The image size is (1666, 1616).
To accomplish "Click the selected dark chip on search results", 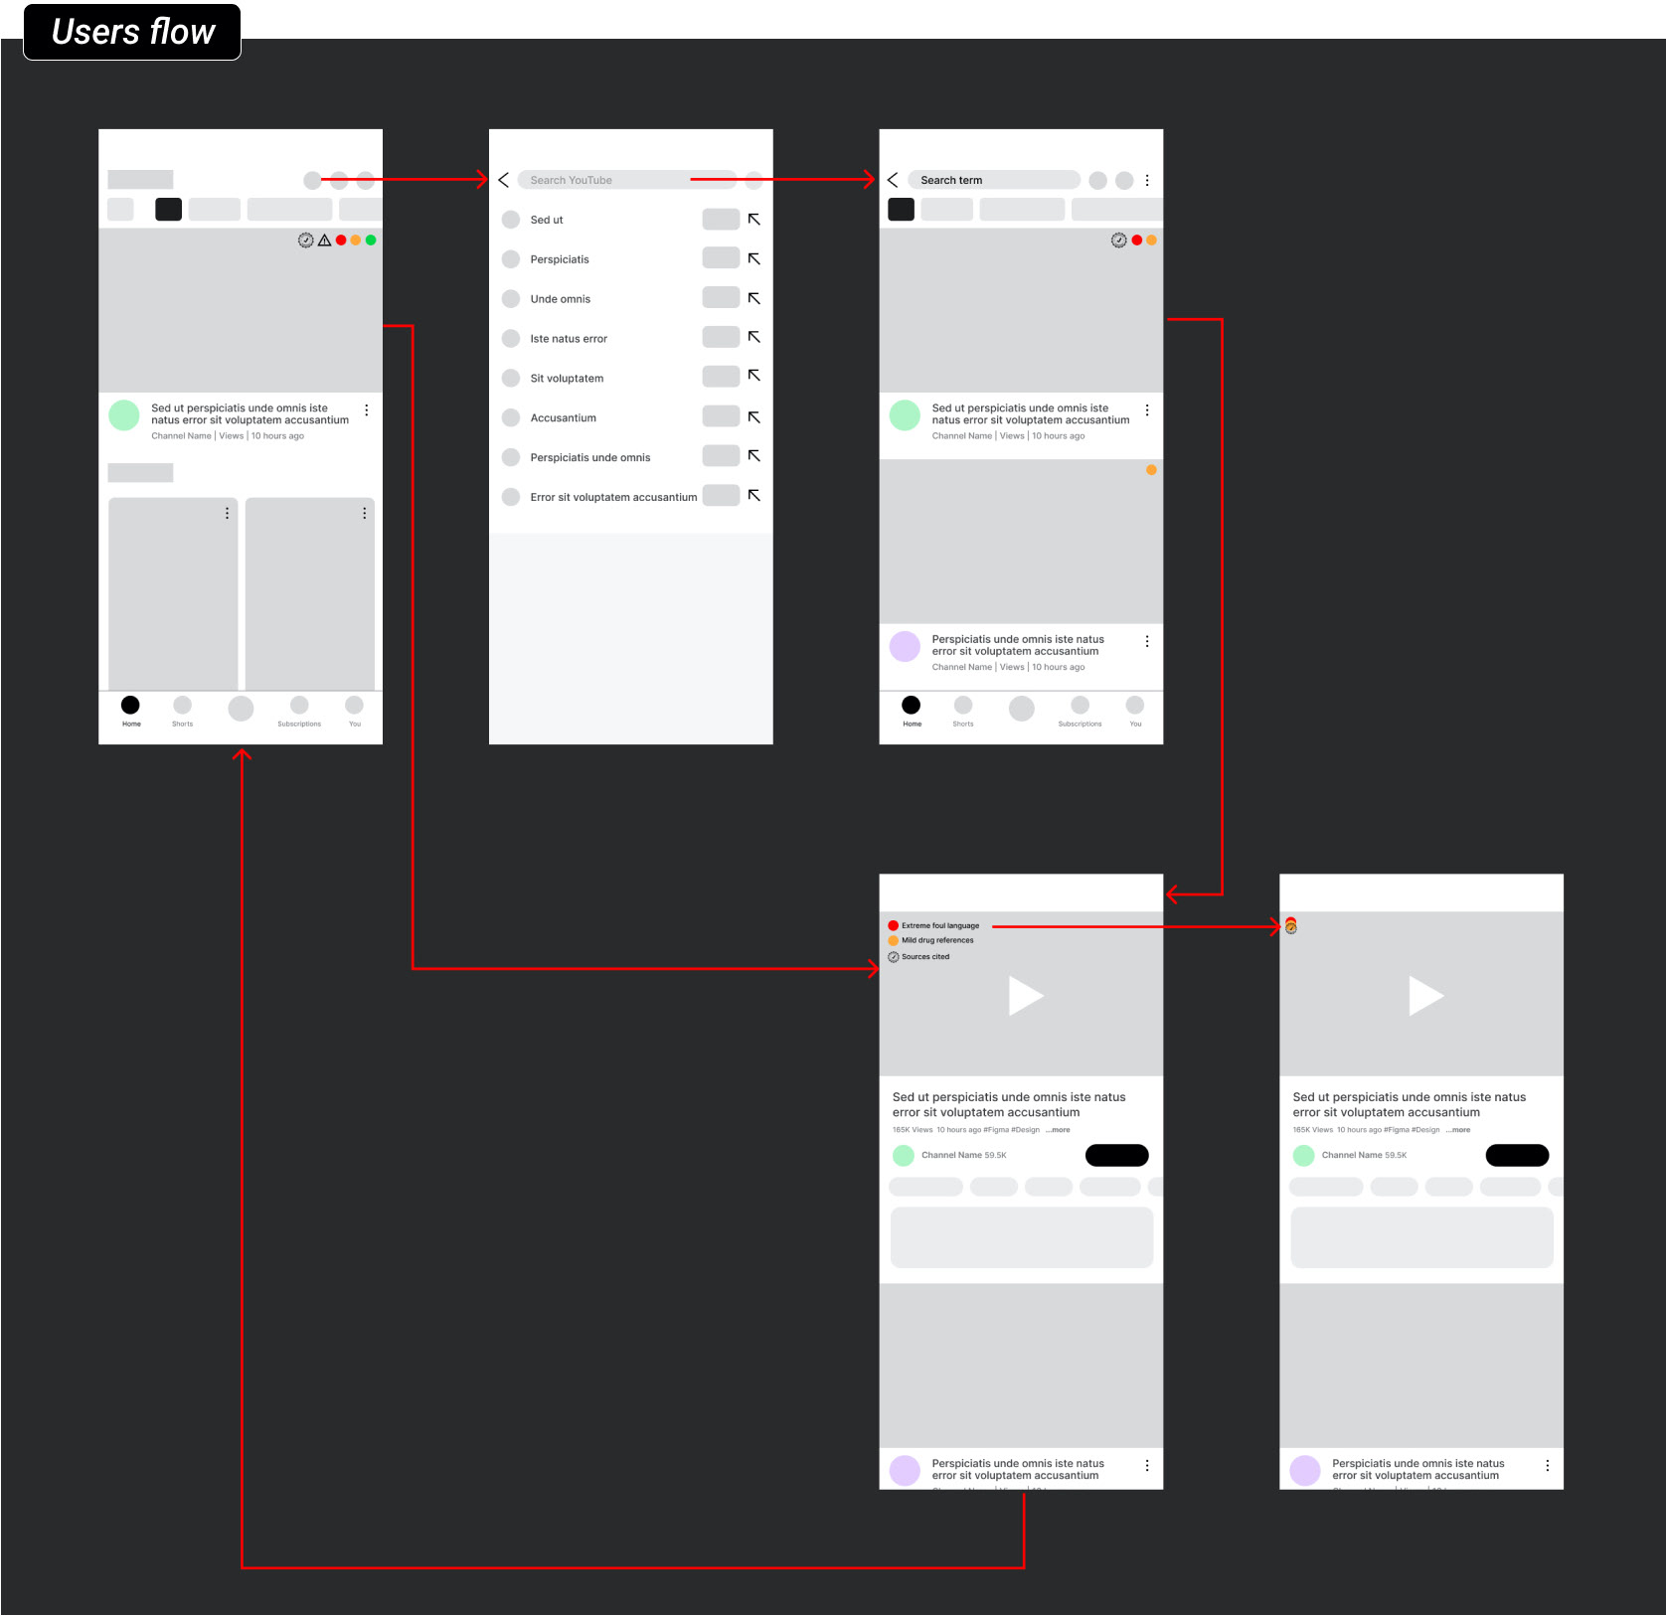I will tap(901, 209).
